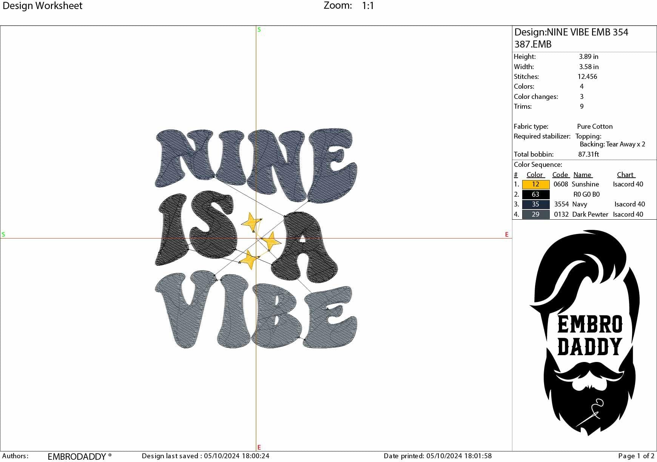The height and width of the screenshot is (462, 657).
Task: Click the Navy color swatch 35
Action: point(535,204)
